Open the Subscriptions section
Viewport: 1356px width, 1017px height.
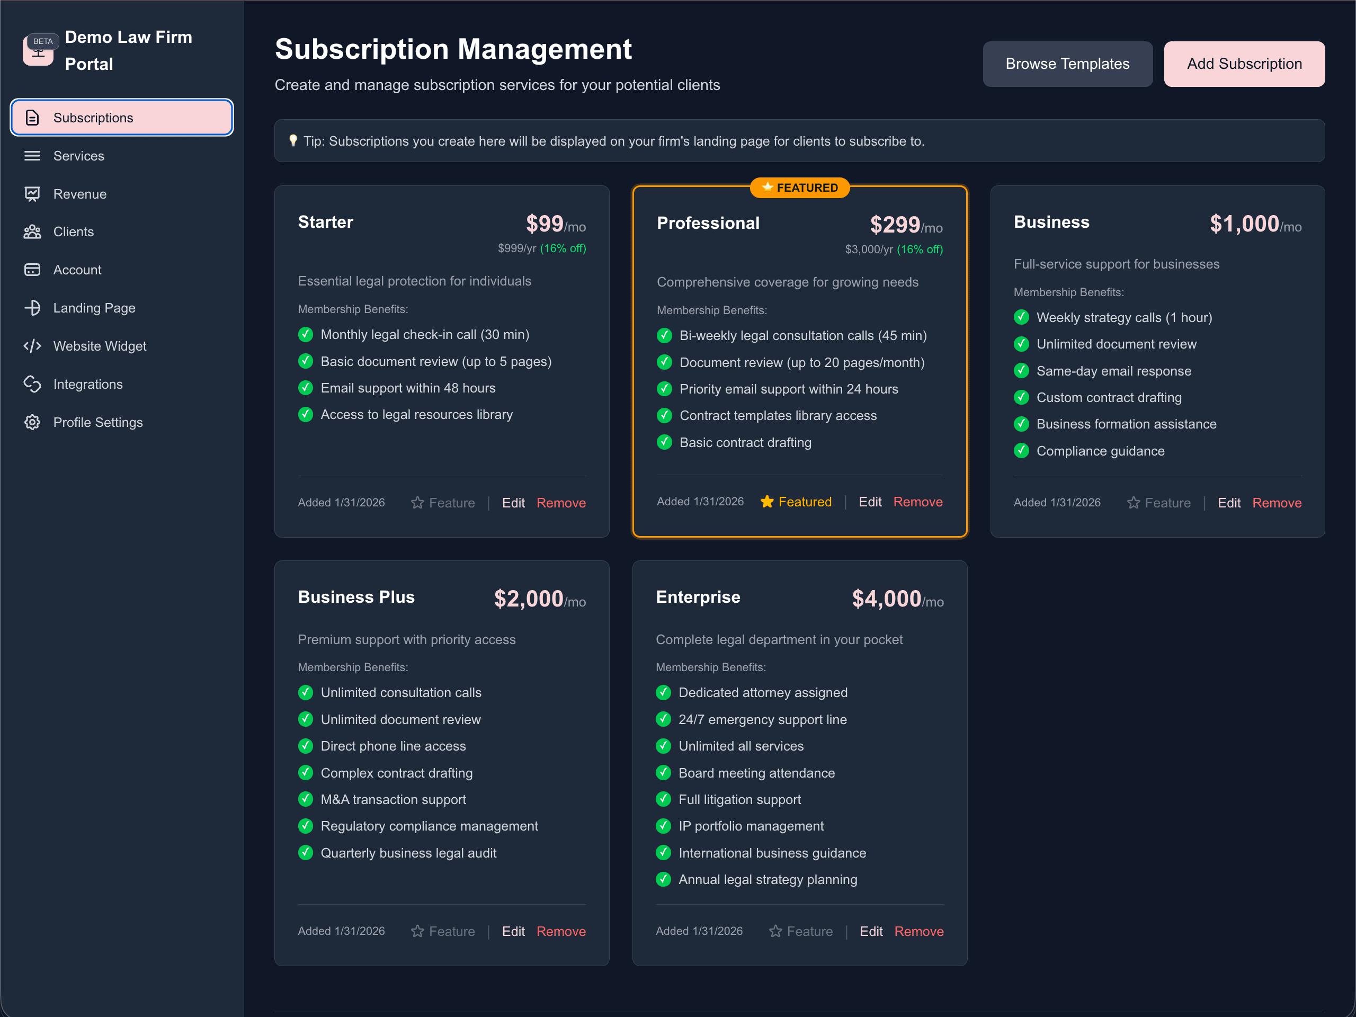point(122,118)
